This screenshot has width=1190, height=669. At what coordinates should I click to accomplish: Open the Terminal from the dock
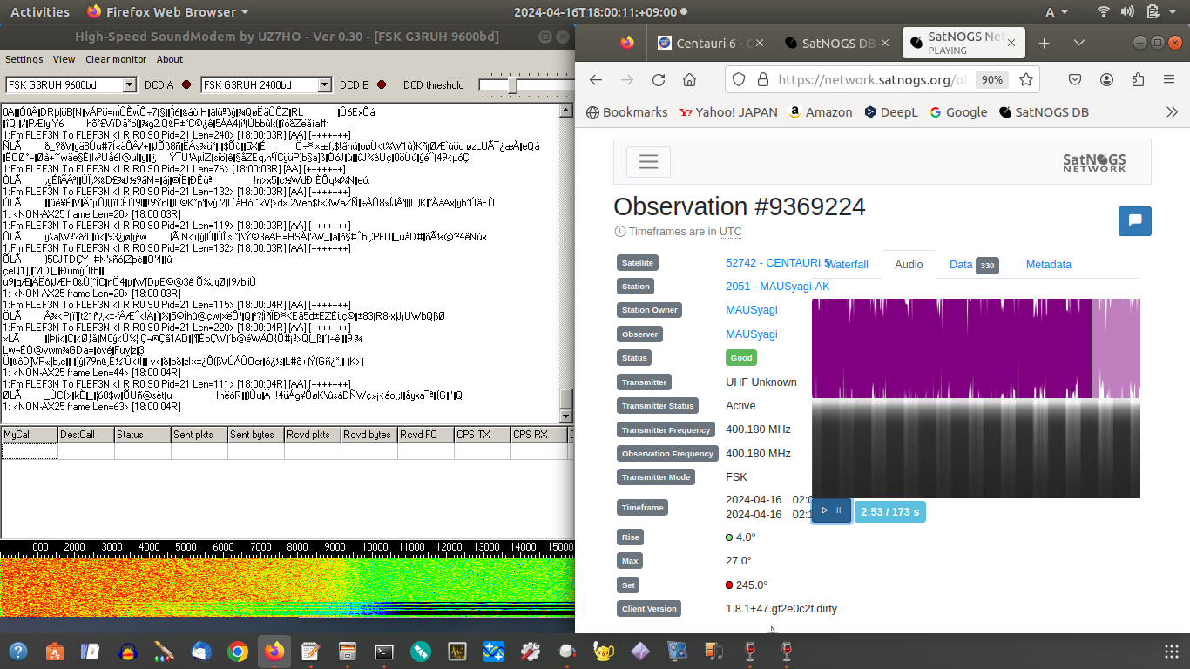[x=383, y=651]
